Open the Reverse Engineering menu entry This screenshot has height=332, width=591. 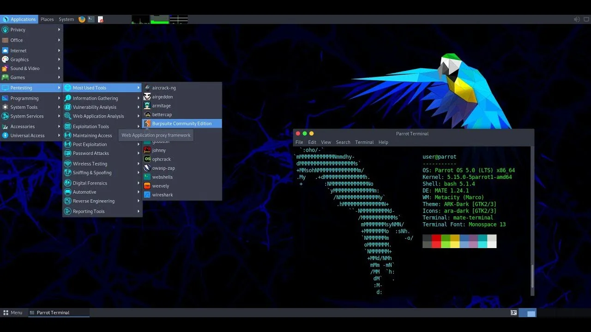point(103,201)
